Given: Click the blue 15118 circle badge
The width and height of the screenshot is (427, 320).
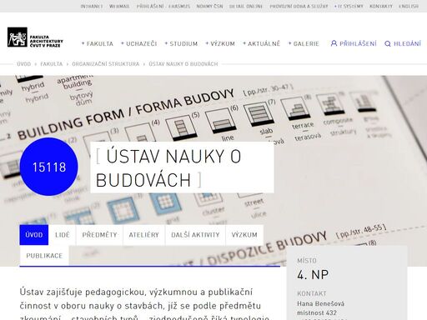Looking at the screenshot, I should [x=49, y=167].
